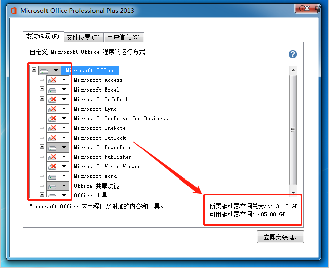Viewport: 329px width, 268px height.
Task: Expand the Microsoft PowerPoint tree node
Action: tap(42, 146)
